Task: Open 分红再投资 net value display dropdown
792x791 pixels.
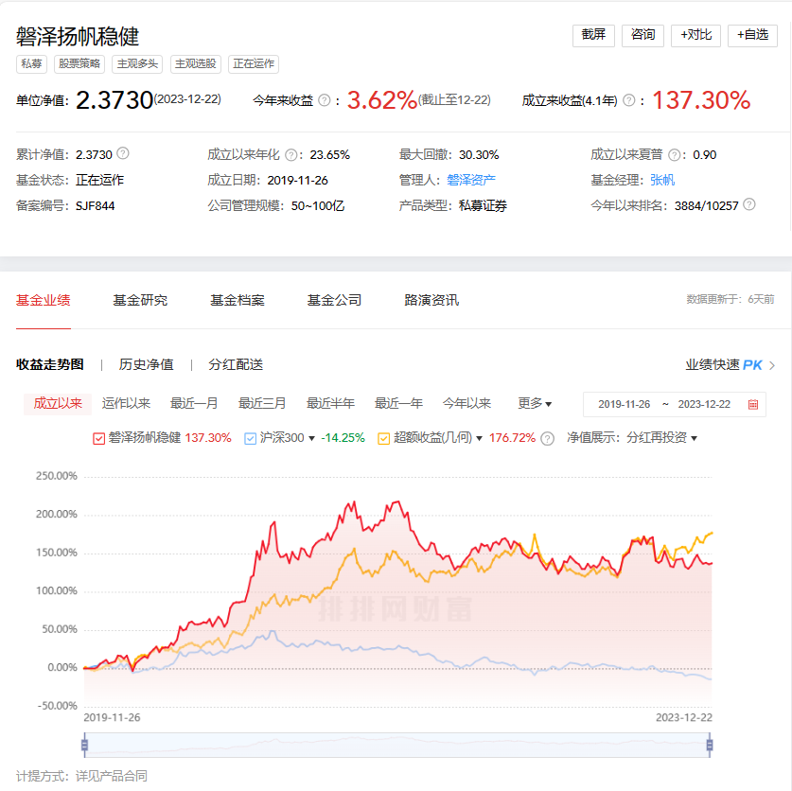Action: coord(661,438)
